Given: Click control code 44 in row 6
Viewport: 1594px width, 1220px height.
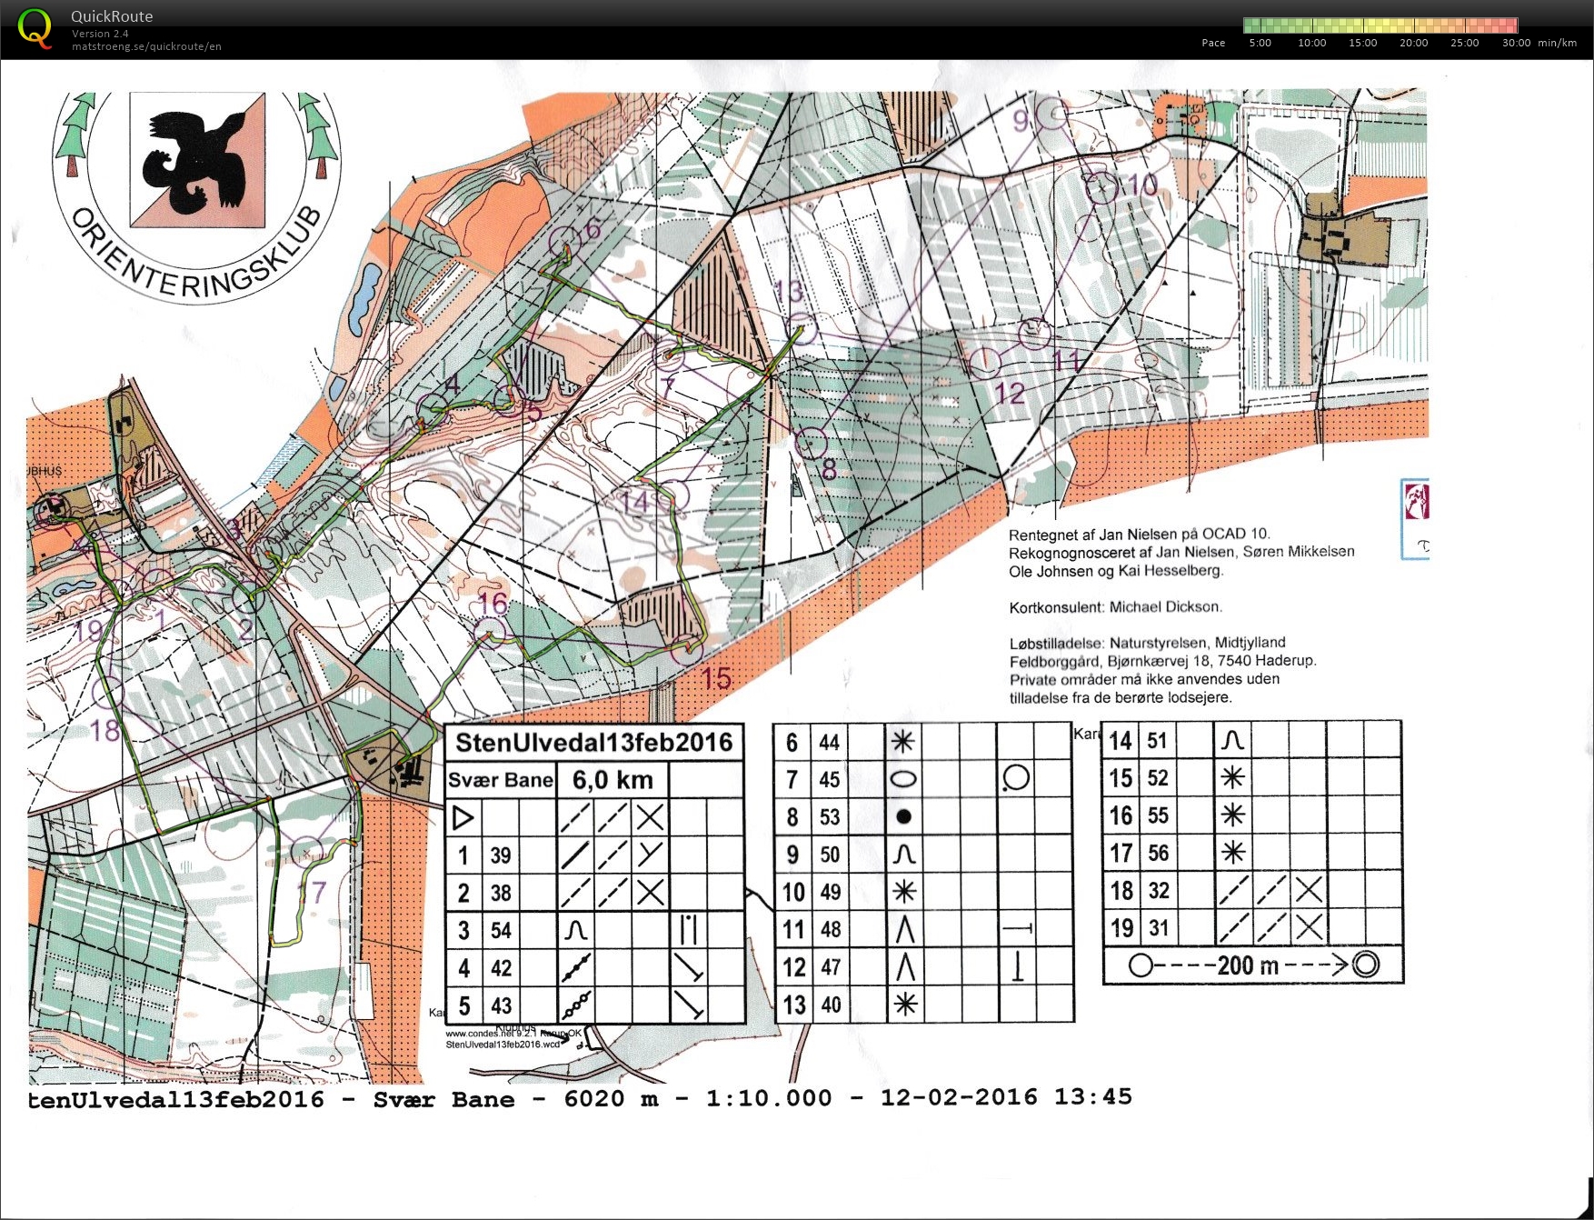Looking at the screenshot, I should point(829,743).
